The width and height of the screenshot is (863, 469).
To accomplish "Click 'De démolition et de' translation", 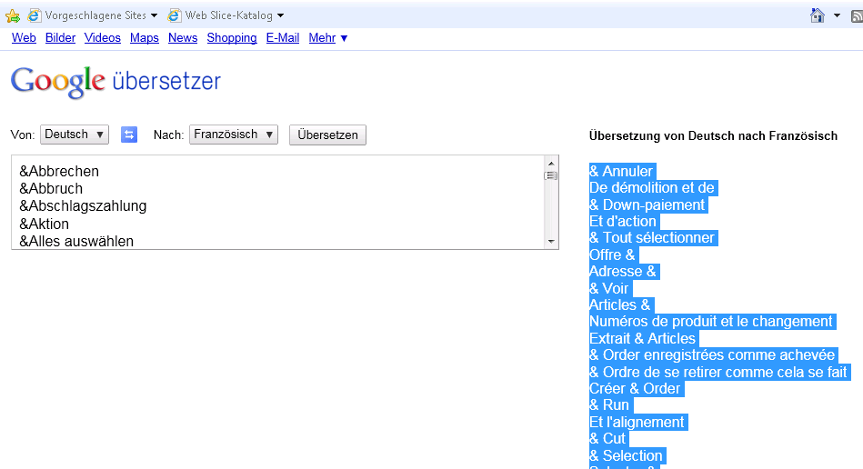I will tap(652, 188).
